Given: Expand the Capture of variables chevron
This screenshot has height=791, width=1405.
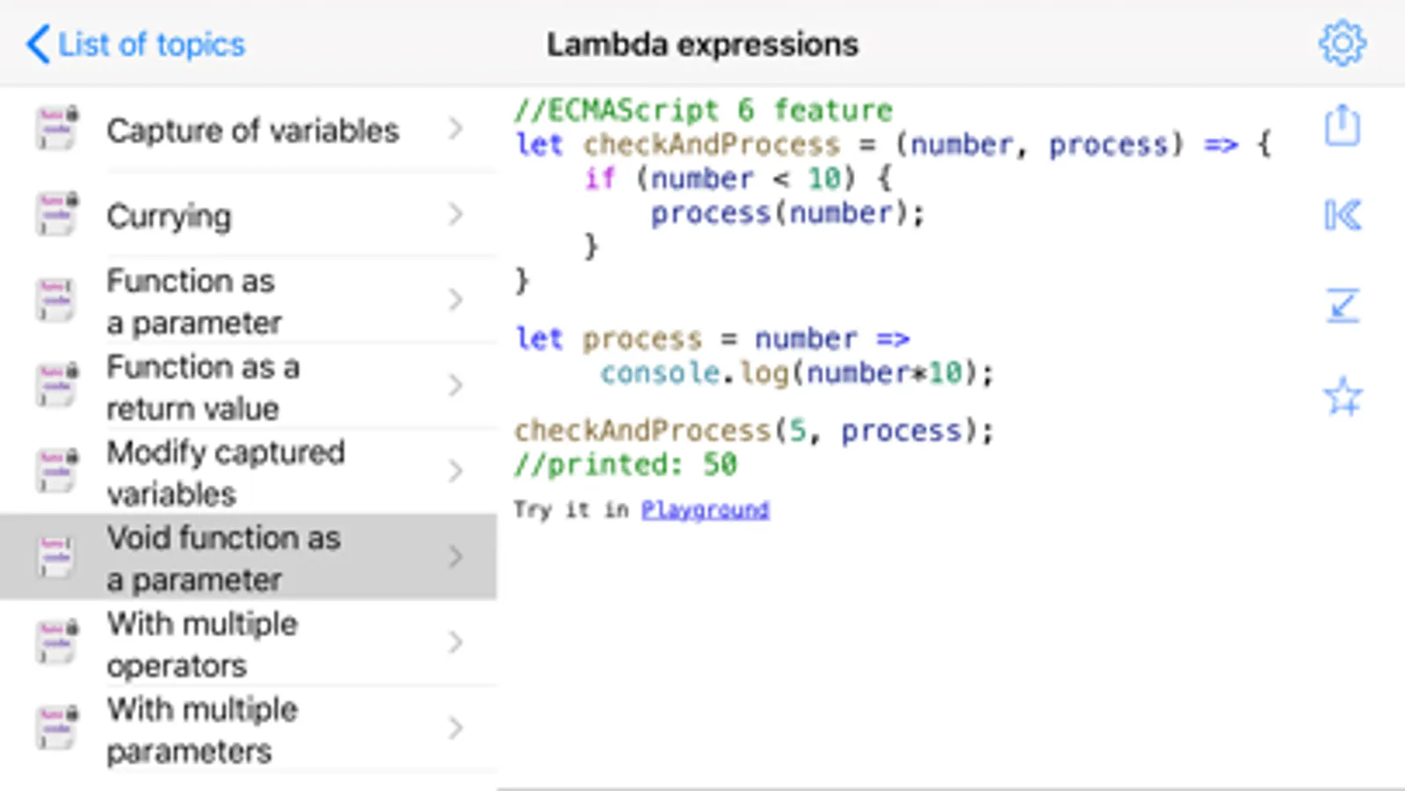Looking at the screenshot, I should 455,129.
